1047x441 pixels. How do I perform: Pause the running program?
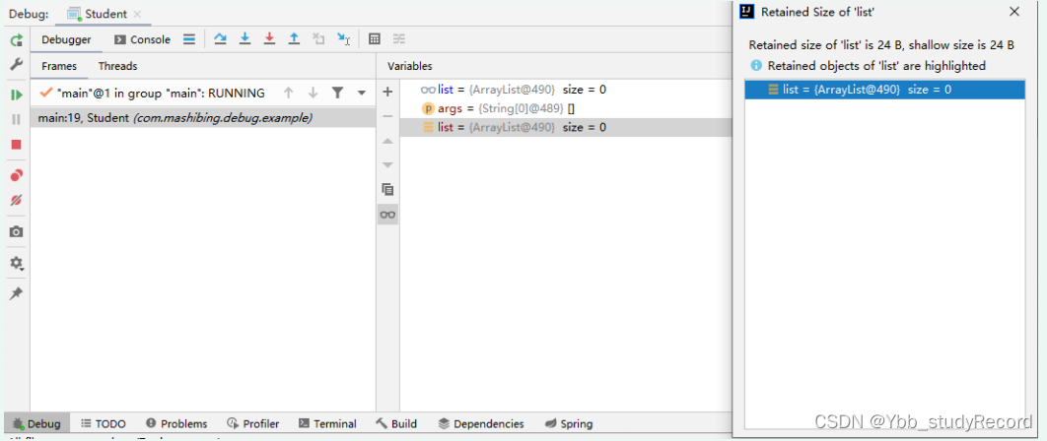coord(16,119)
